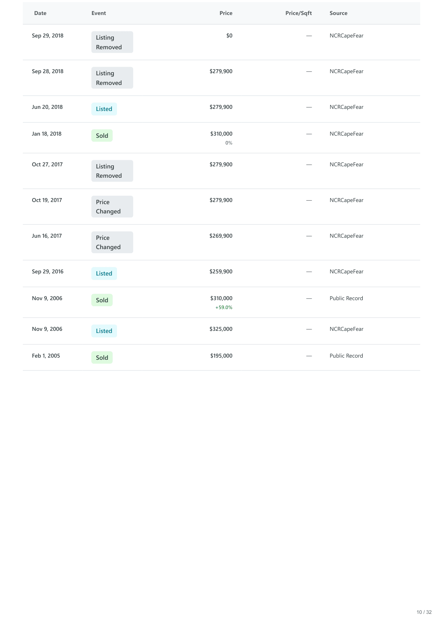Select the Source column header

pyautogui.click(x=338, y=13)
